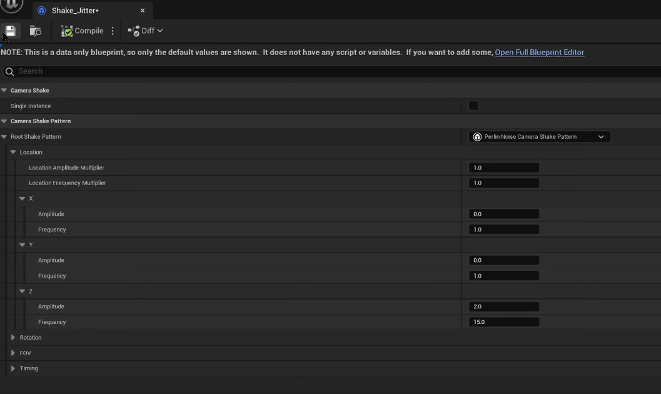
Task: Open the Diff dropdown
Action: (x=146, y=31)
